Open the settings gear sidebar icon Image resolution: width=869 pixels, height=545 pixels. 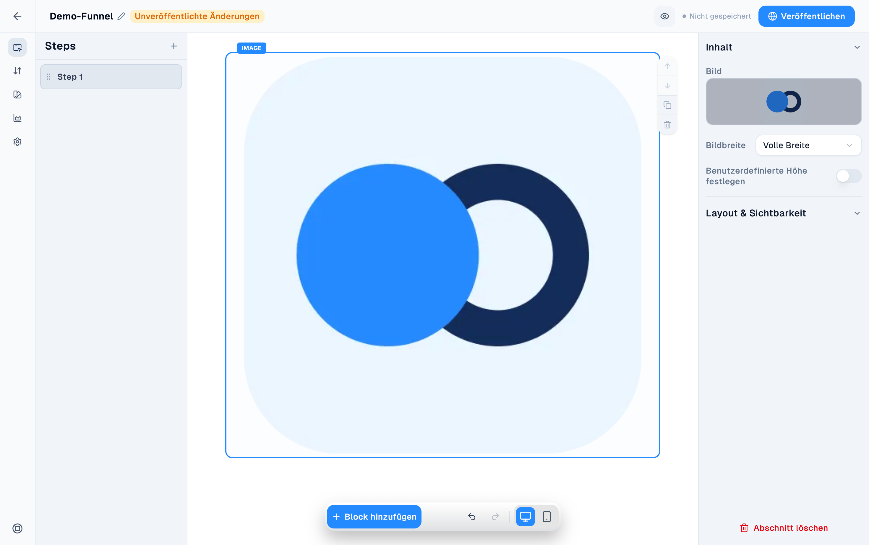17,142
